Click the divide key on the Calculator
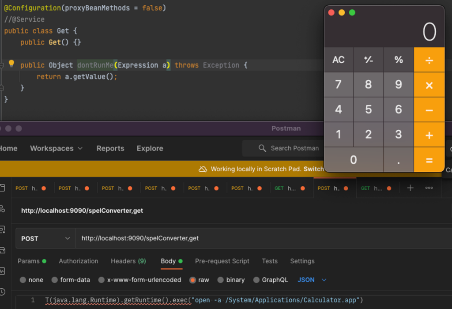This screenshot has height=309, width=452. click(x=429, y=60)
